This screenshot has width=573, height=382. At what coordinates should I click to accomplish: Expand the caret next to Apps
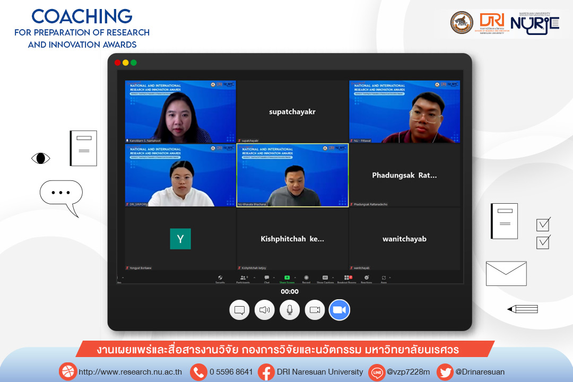click(390, 278)
